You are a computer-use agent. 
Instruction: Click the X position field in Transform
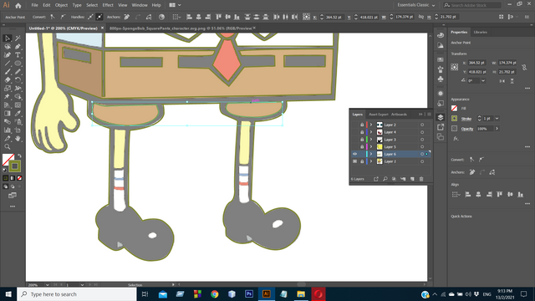pos(476,63)
